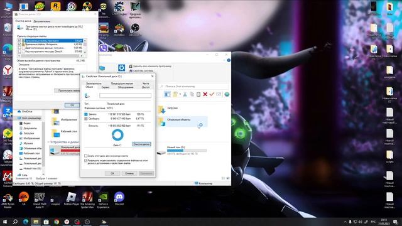Click the blue Help question mark in Explorer
This screenshot has width=402, height=226.
pos(229,60)
